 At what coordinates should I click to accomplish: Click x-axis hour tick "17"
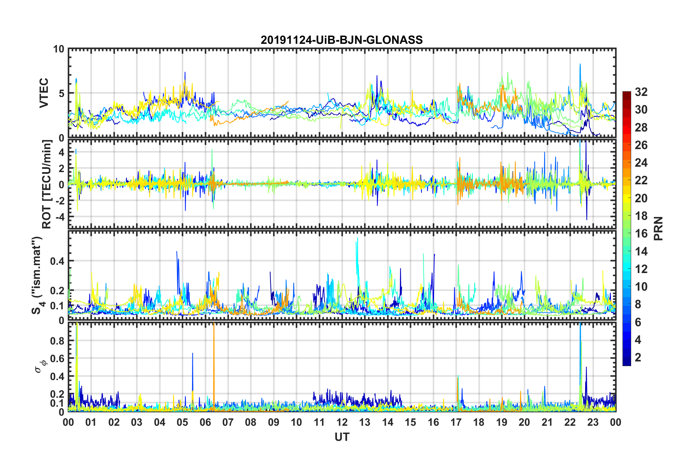click(x=456, y=422)
